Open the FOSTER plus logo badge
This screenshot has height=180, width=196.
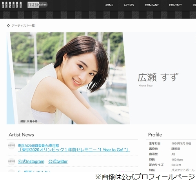pos(37,5)
